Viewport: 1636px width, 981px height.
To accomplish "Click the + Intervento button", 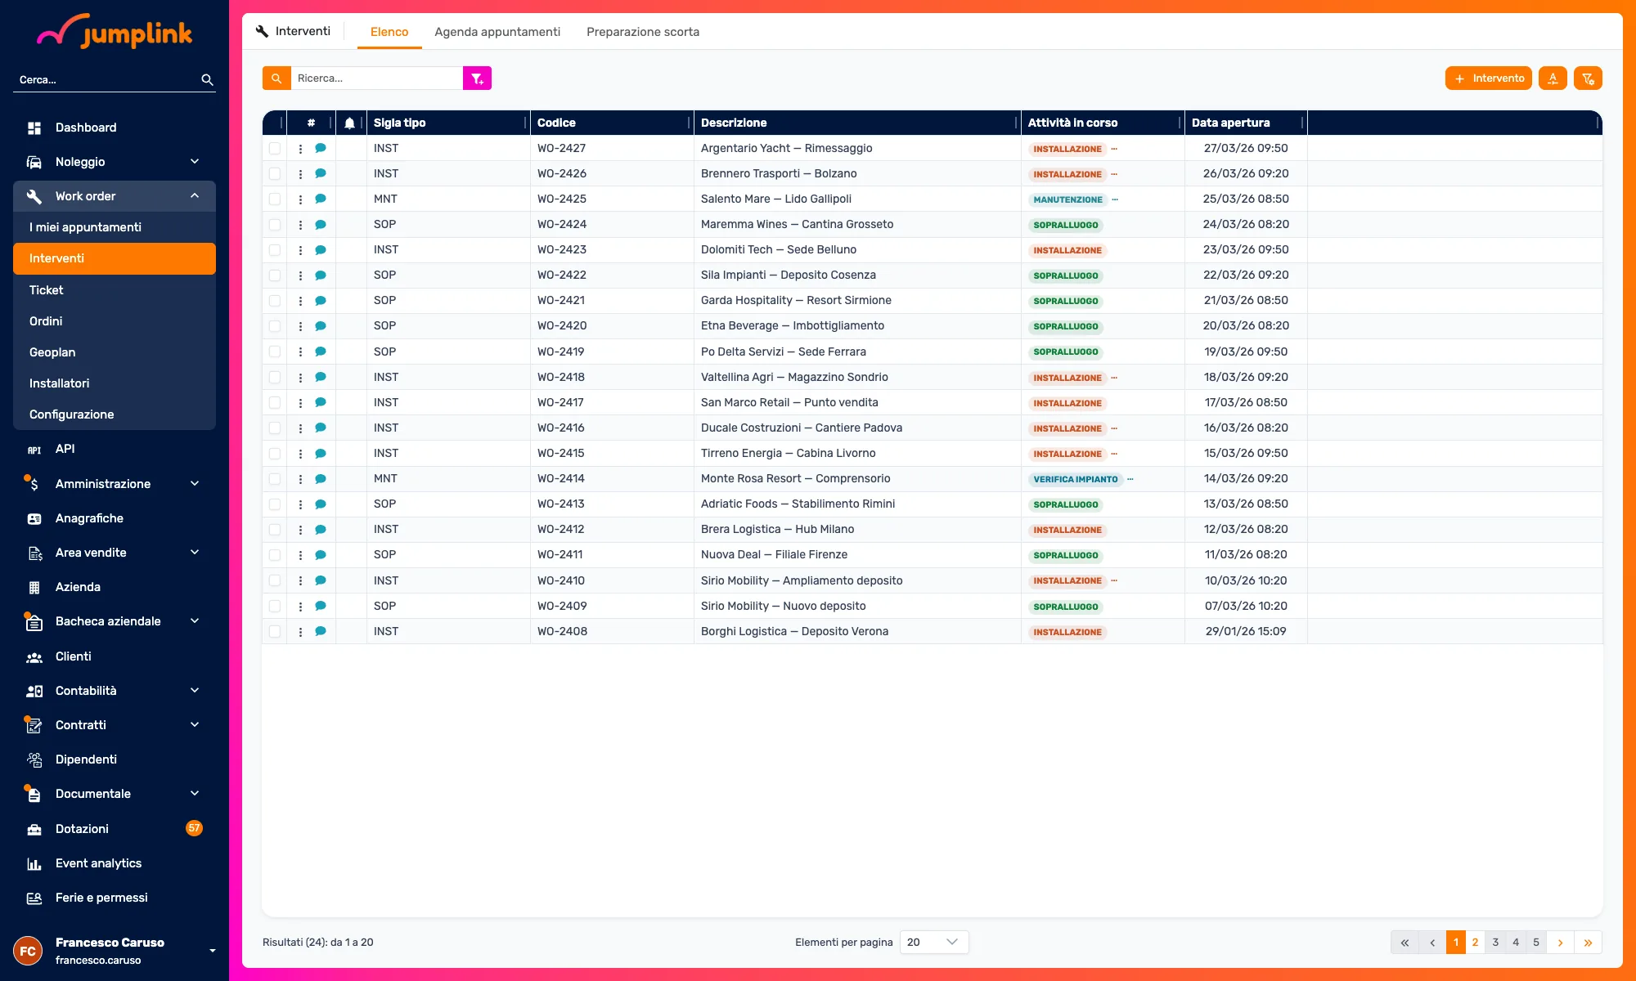I will 1489,78.
